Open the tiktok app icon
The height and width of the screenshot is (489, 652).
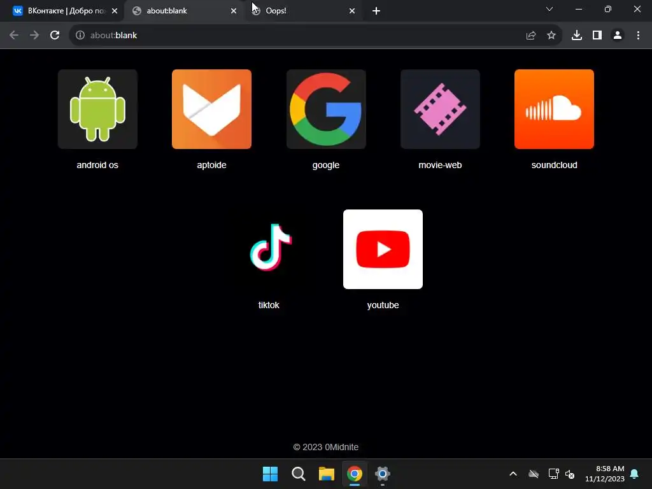pyautogui.click(x=269, y=249)
